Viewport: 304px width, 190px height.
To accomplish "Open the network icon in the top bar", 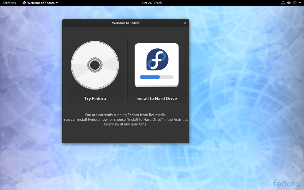I will click(x=283, y=3).
